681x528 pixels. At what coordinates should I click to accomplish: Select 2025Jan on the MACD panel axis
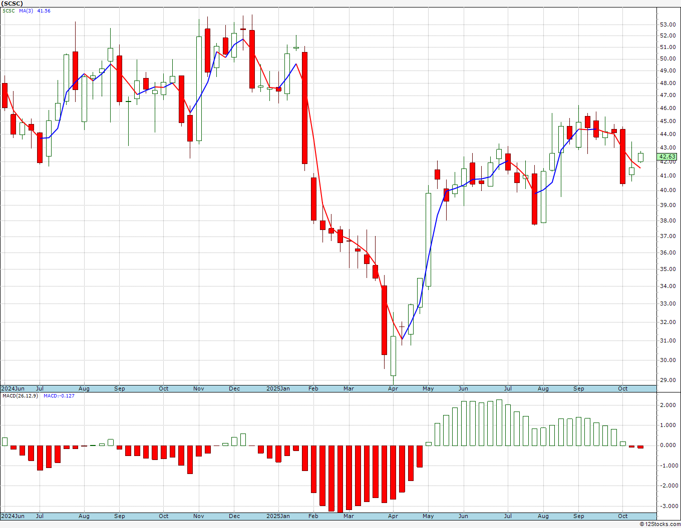(x=278, y=516)
